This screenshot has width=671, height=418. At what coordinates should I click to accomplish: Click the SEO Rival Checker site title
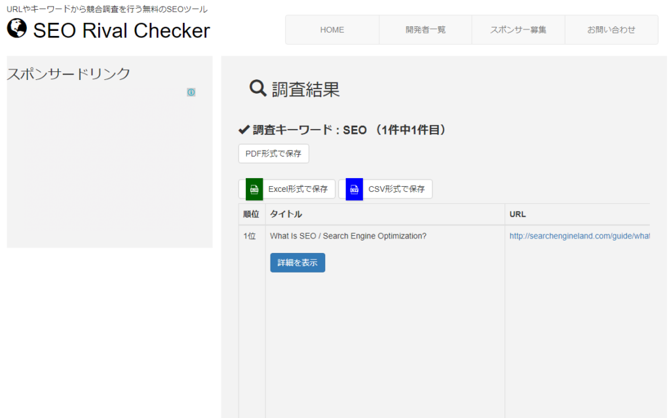(x=121, y=30)
